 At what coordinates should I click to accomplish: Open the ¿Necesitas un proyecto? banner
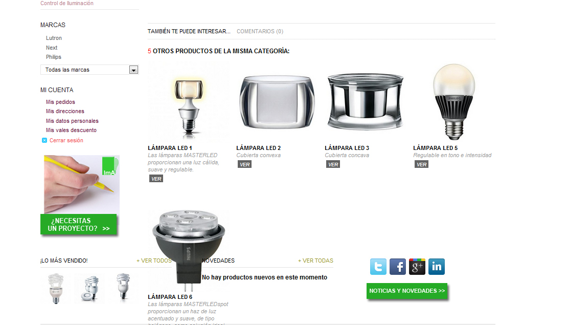80,195
